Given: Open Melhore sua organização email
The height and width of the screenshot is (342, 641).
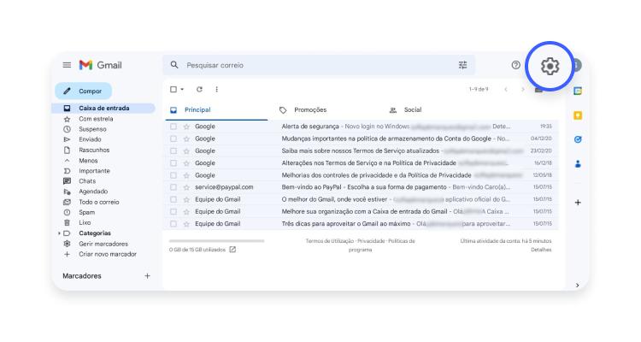Looking at the screenshot, I should 362,212.
